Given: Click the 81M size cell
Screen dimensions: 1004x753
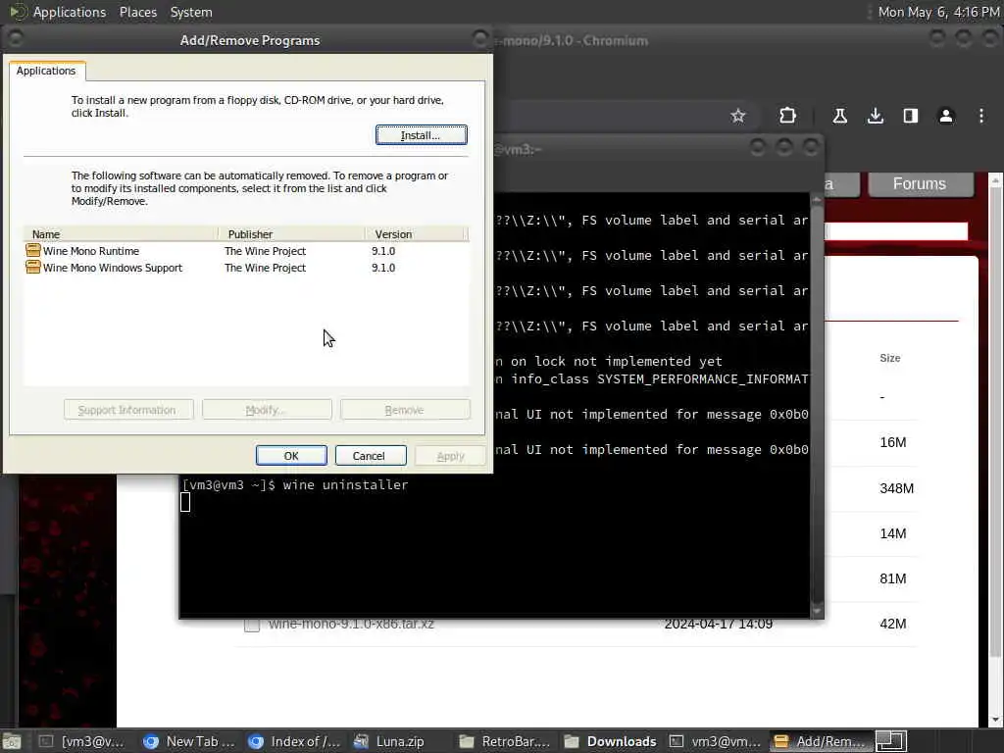Looking at the screenshot, I should [x=892, y=578].
